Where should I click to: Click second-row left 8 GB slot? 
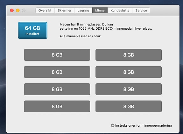pyautogui.click(x=57, y=72)
